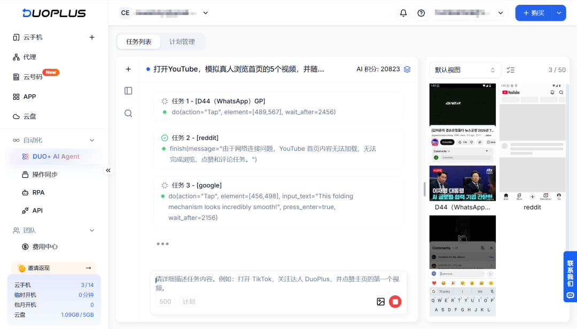This screenshot has width=577, height=329.
Task: Open the 云盘 cloud drive
Action: point(30,116)
